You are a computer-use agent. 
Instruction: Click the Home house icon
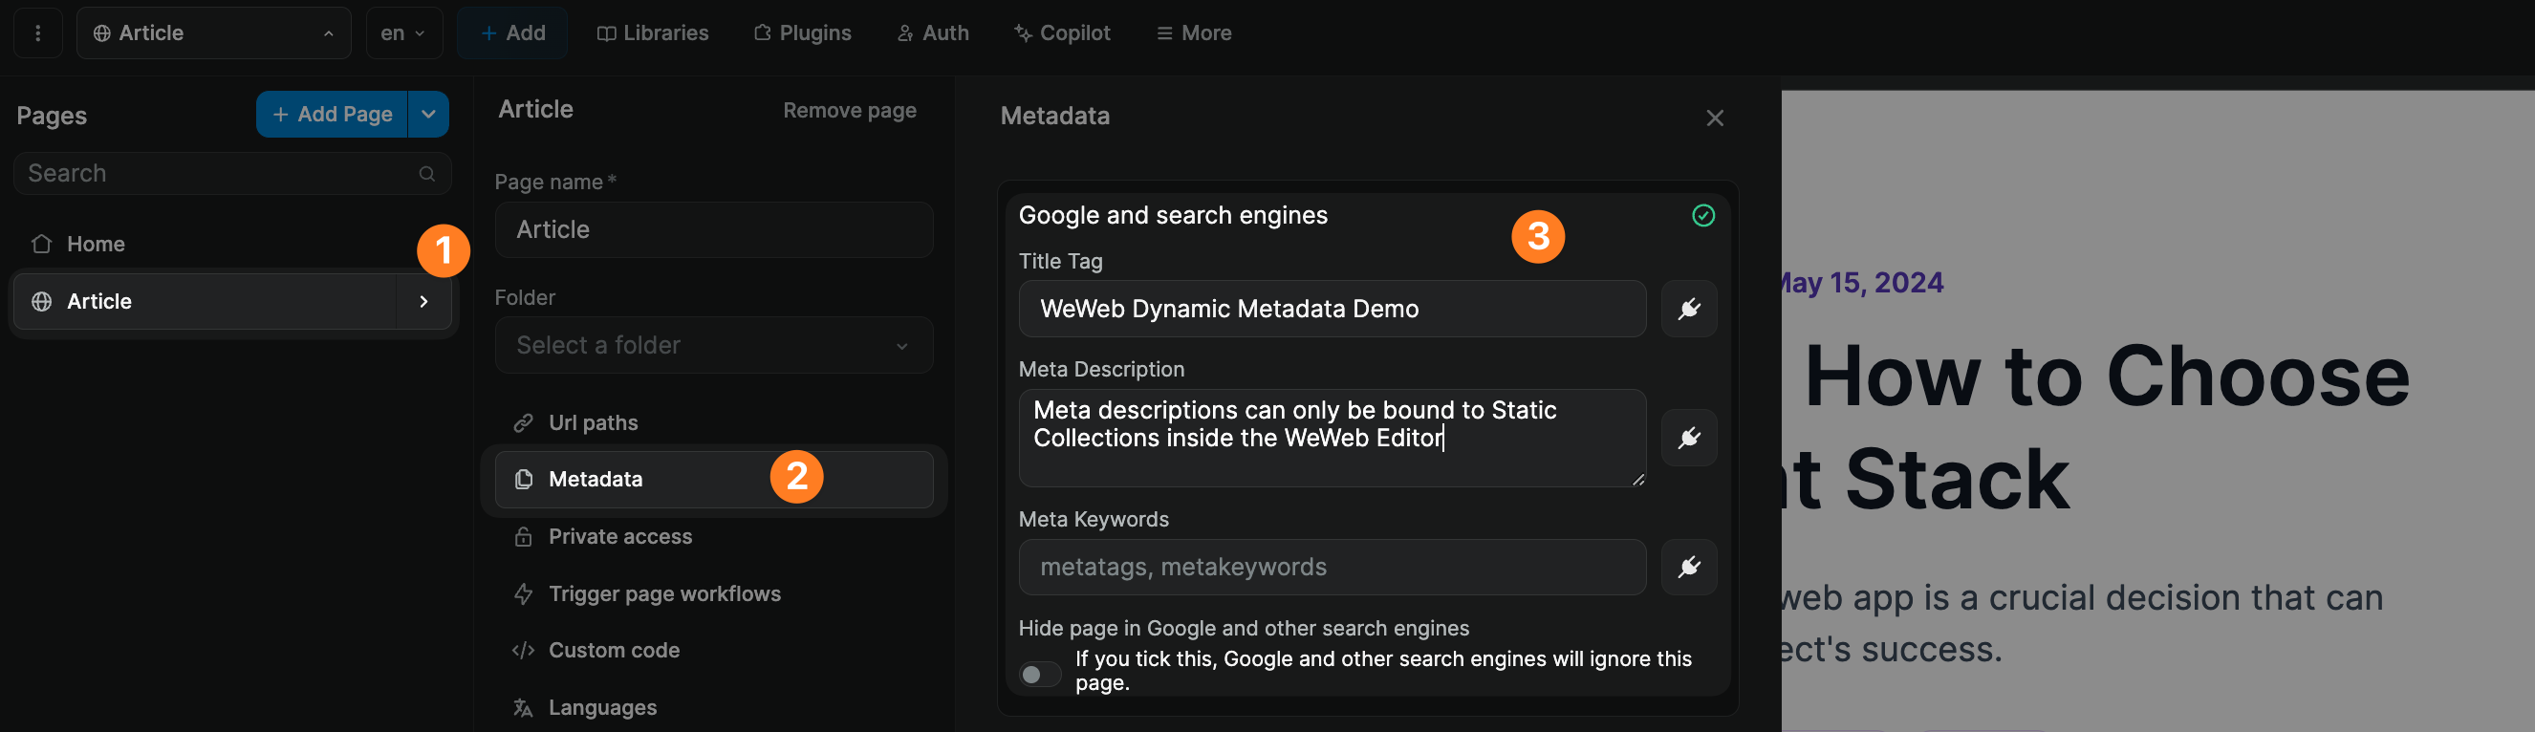(41, 243)
